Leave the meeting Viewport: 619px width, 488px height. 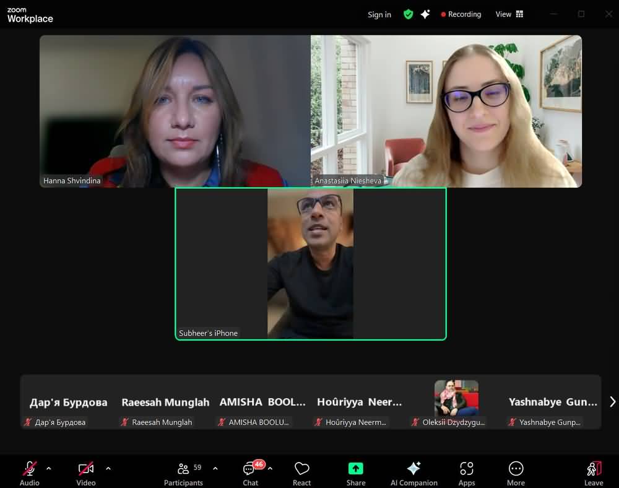593,474
